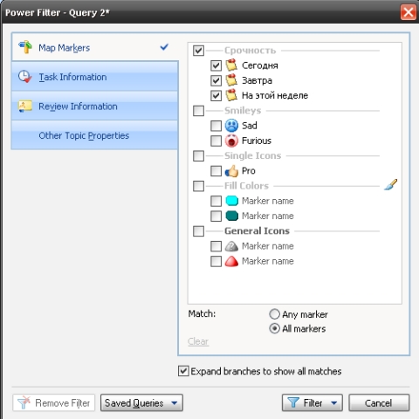Click the На этой неделе marker icon

pyautogui.click(x=231, y=95)
